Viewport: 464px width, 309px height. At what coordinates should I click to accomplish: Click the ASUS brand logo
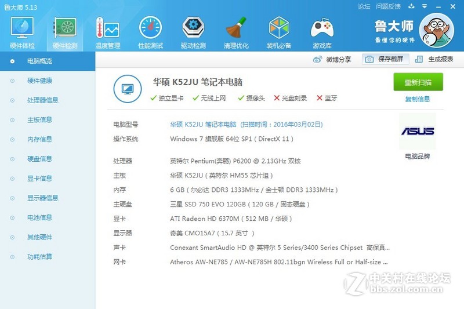(x=418, y=131)
